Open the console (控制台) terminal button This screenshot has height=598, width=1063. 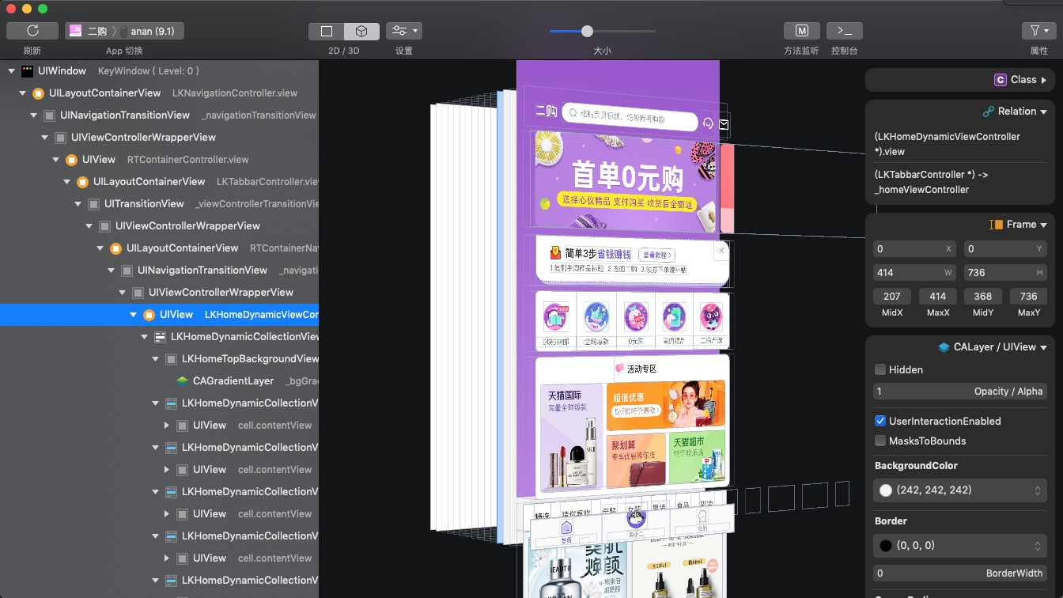point(844,31)
